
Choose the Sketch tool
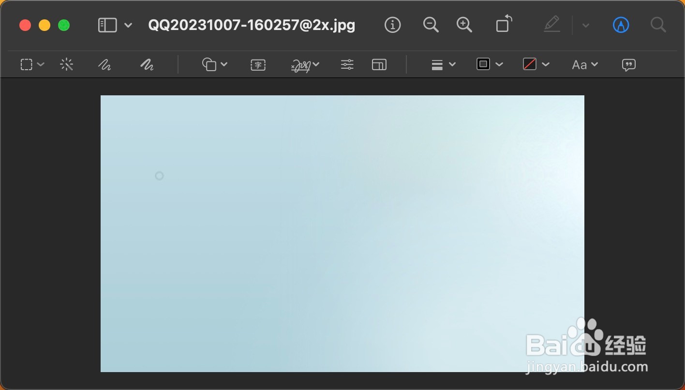(104, 64)
